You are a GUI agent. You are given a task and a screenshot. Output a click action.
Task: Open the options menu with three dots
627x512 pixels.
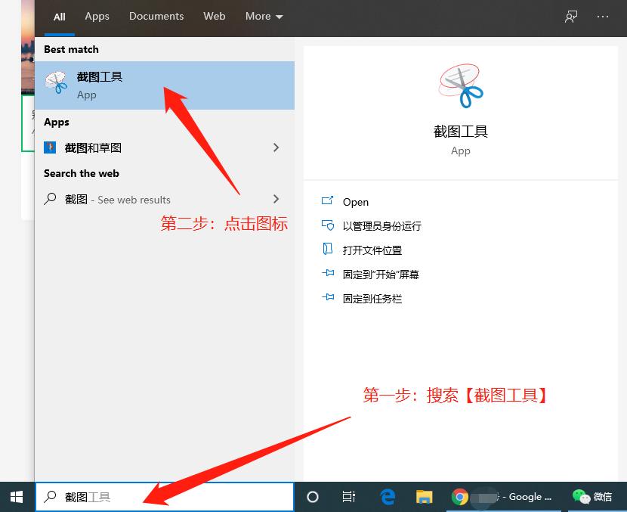click(x=603, y=16)
